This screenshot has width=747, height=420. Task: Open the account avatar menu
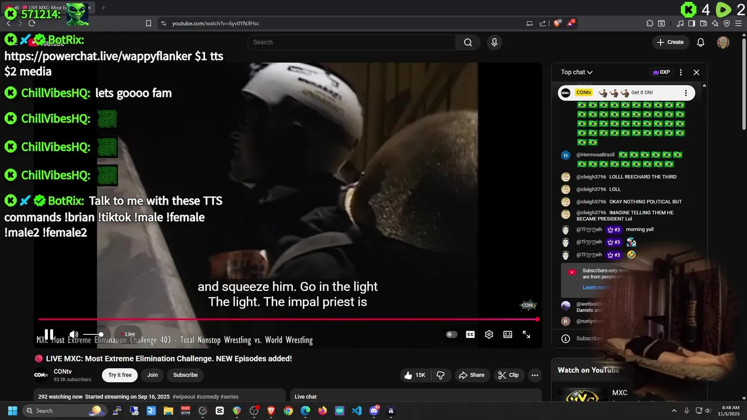723,42
